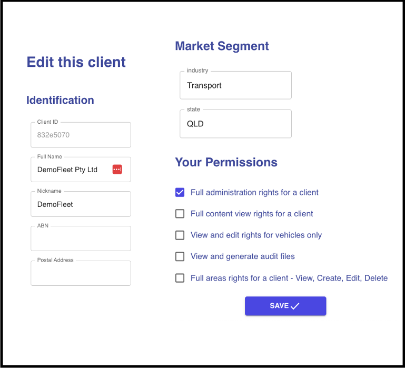Click the Identification section heading
This screenshot has width=405, height=368.
coord(60,100)
